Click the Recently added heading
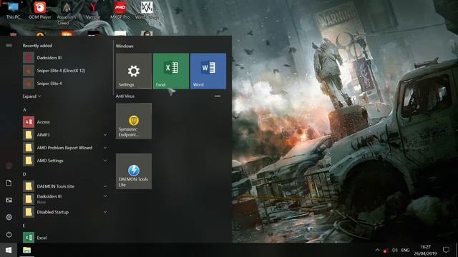Screen dimensions: 458x257 pos(37,46)
